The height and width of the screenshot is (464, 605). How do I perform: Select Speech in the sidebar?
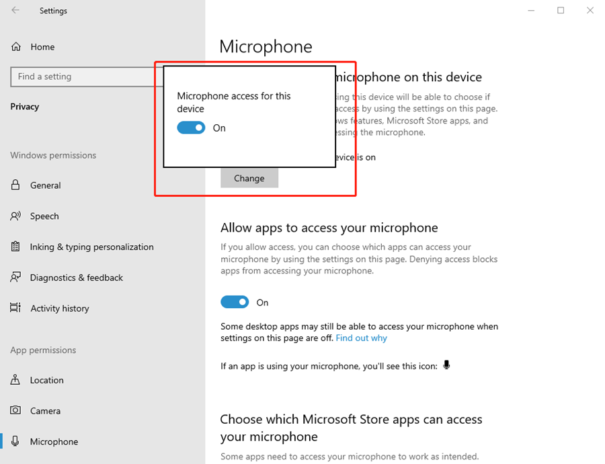[x=44, y=216]
